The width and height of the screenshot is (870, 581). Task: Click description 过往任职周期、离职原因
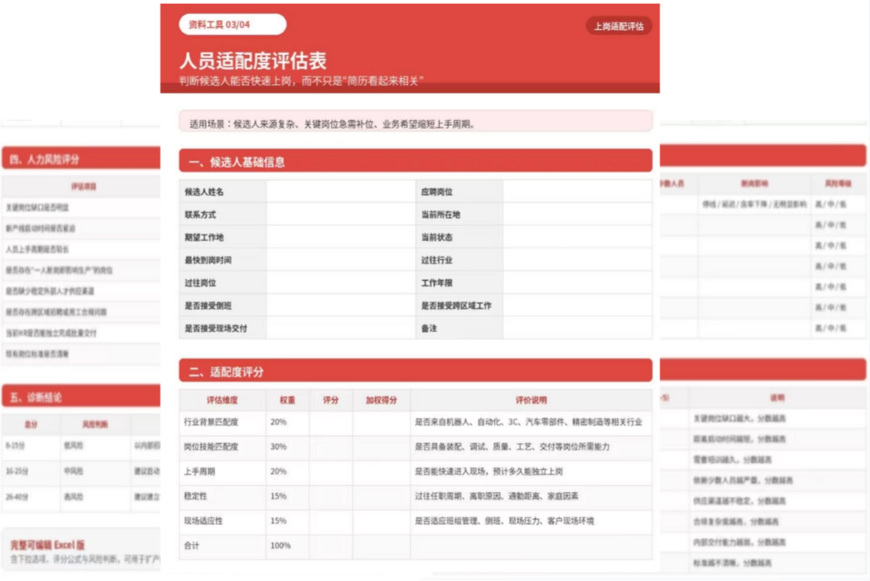click(496, 495)
